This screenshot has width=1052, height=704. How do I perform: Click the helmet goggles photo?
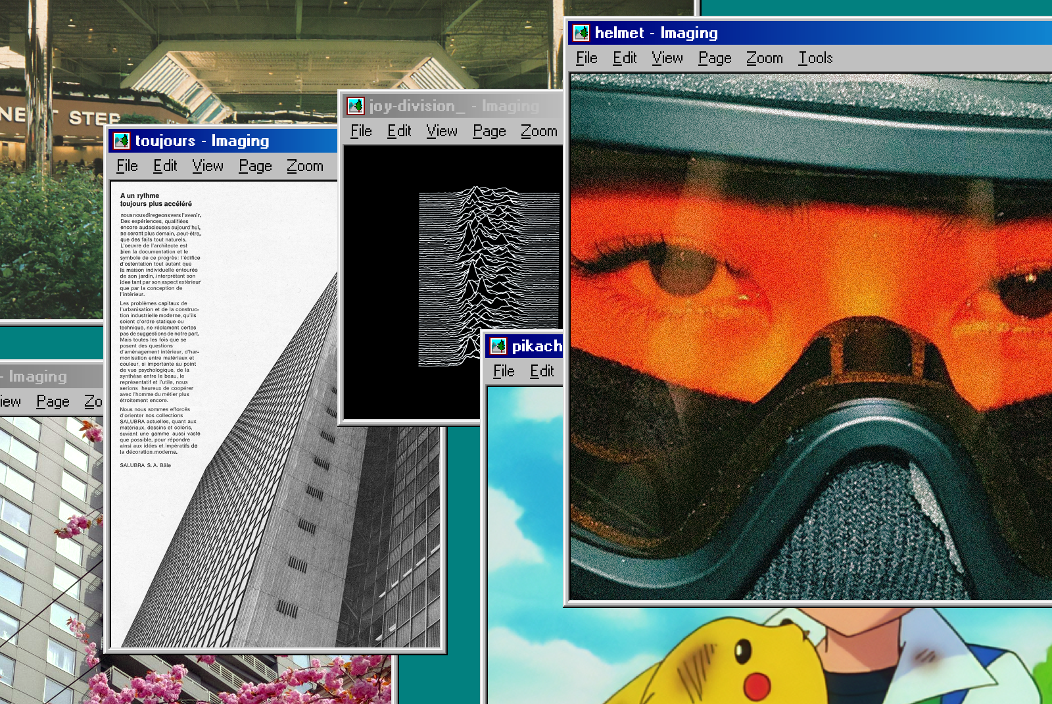811,336
